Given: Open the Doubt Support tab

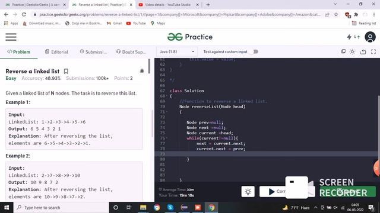Looking at the screenshot, I should [131, 52].
